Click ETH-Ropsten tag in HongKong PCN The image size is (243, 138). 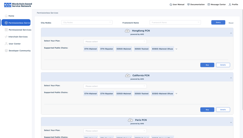point(107,49)
